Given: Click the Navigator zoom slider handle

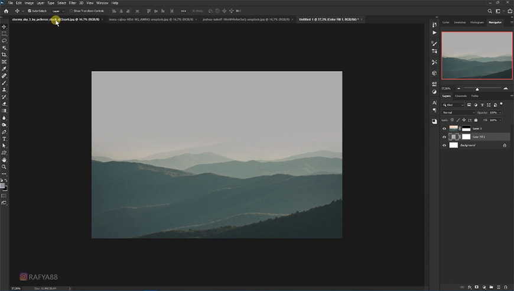Looking at the screenshot, I should coord(477,89).
